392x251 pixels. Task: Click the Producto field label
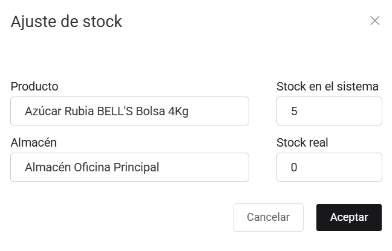point(34,86)
